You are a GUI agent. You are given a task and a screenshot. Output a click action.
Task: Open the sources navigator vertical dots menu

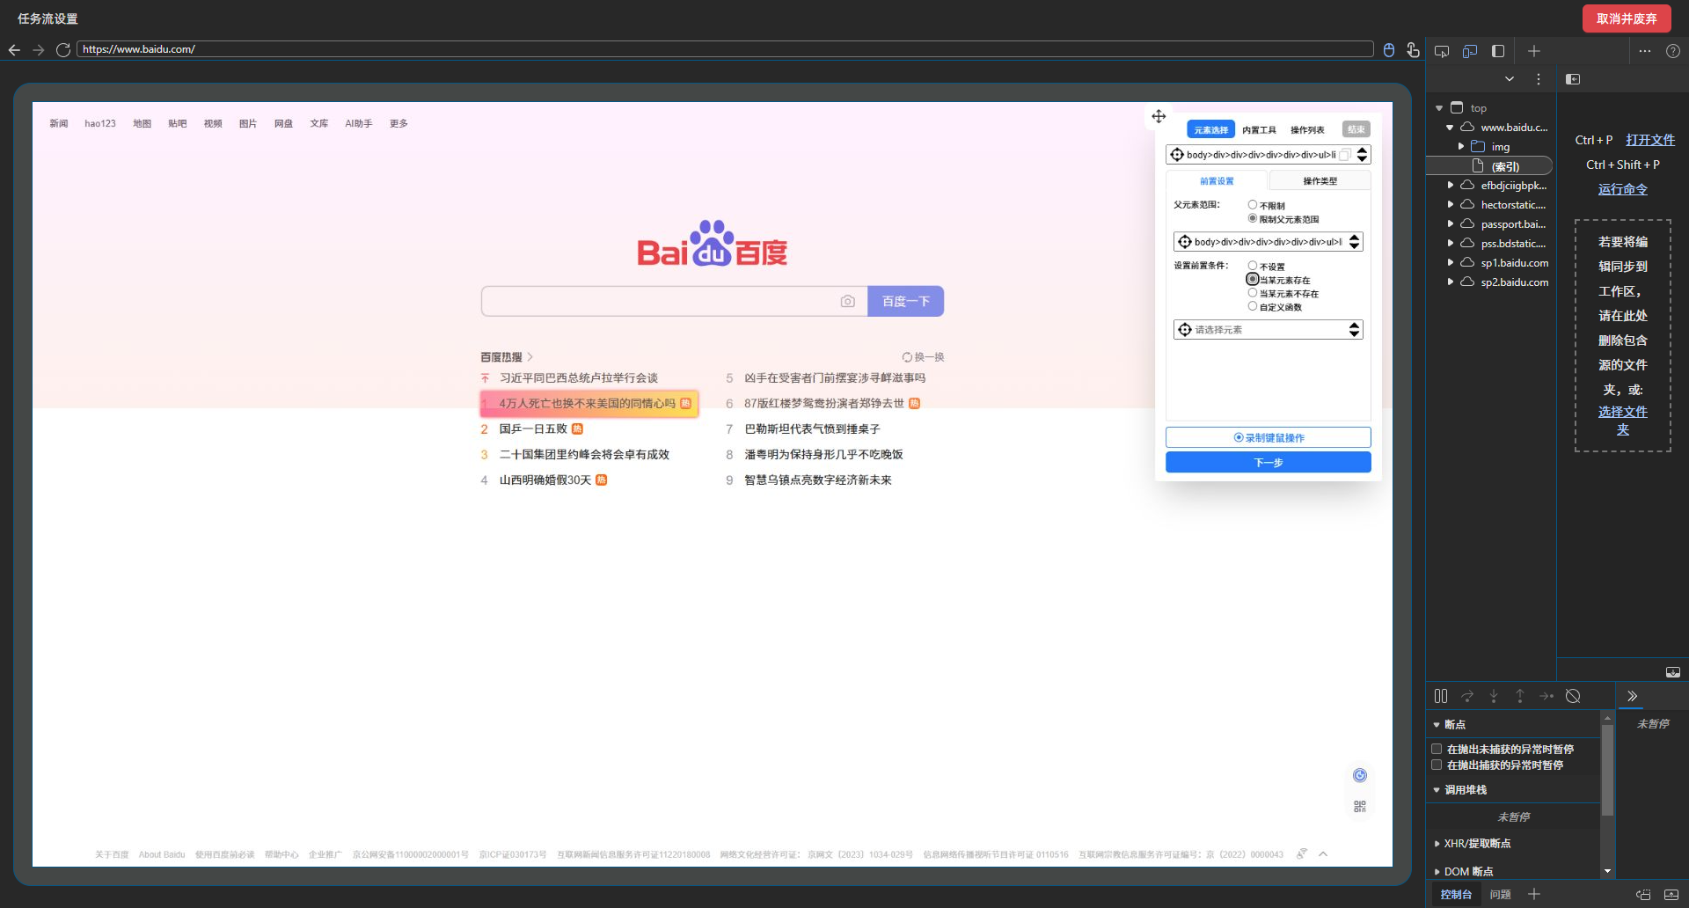pos(1539,79)
